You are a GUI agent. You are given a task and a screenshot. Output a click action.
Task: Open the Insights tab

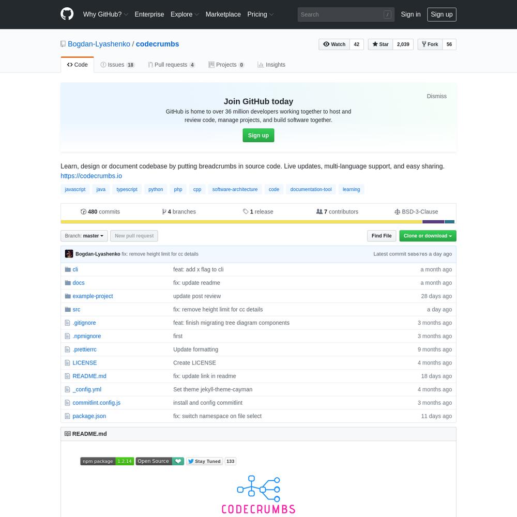(x=271, y=65)
